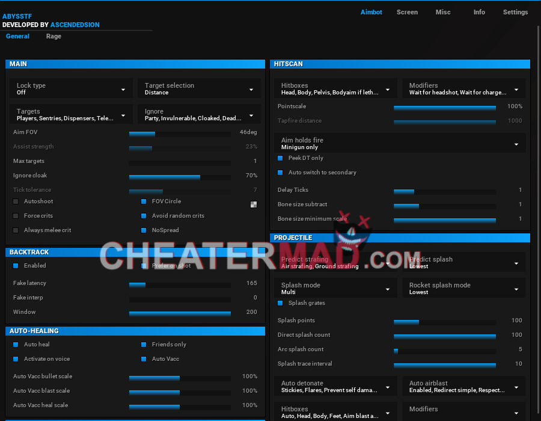
Task: Toggle Auto switch to secondary checkbox
Action: [280, 173]
